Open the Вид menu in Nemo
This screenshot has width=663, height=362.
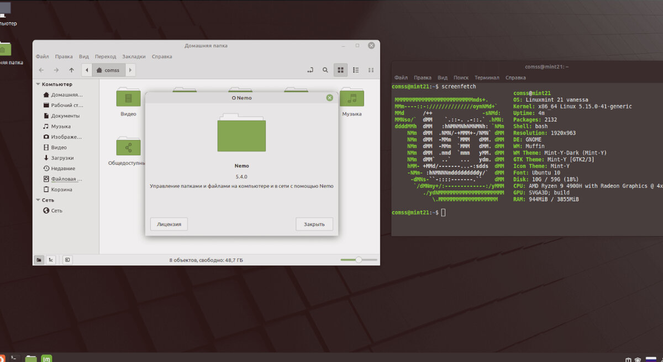84,56
